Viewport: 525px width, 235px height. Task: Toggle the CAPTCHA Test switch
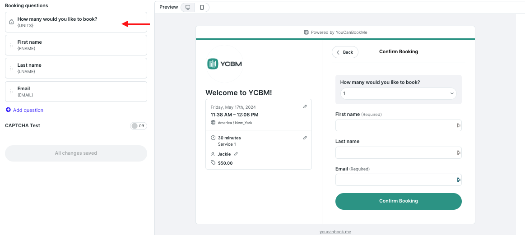138,126
